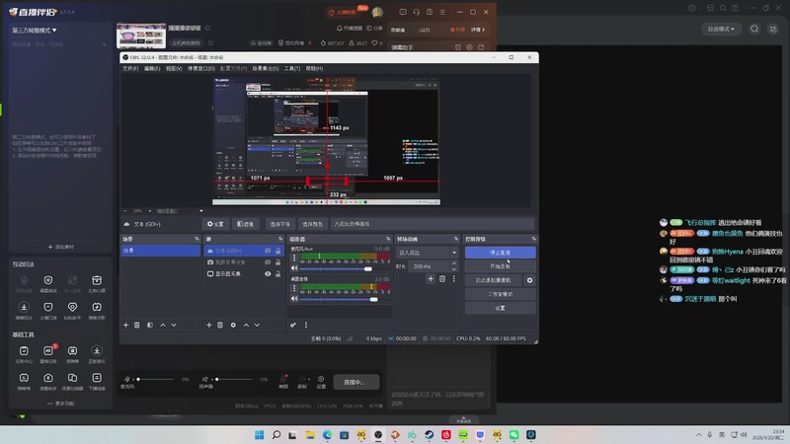
Task: Delete the selected scene using the trash icon
Action: [x=136, y=326]
